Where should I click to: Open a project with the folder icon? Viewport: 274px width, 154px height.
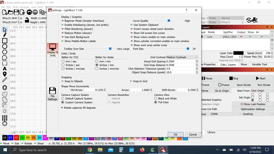tap(10, 12)
